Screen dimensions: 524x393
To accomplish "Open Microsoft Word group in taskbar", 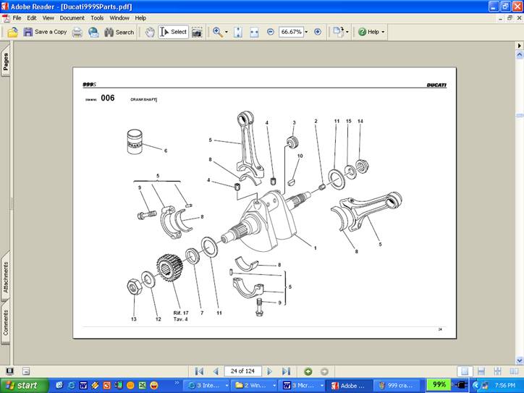I will coord(302,385).
